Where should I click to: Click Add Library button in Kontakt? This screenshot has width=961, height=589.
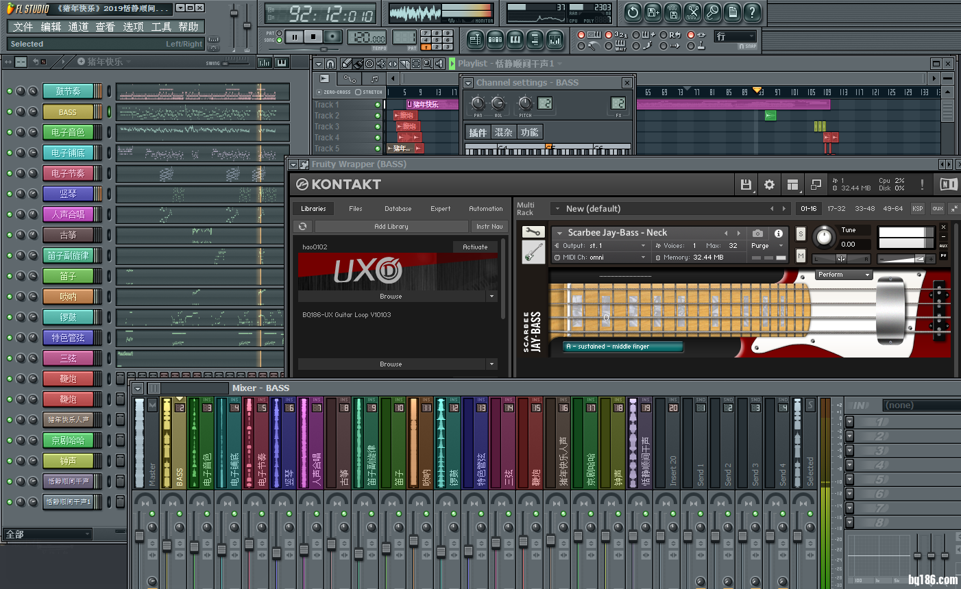[x=391, y=226]
